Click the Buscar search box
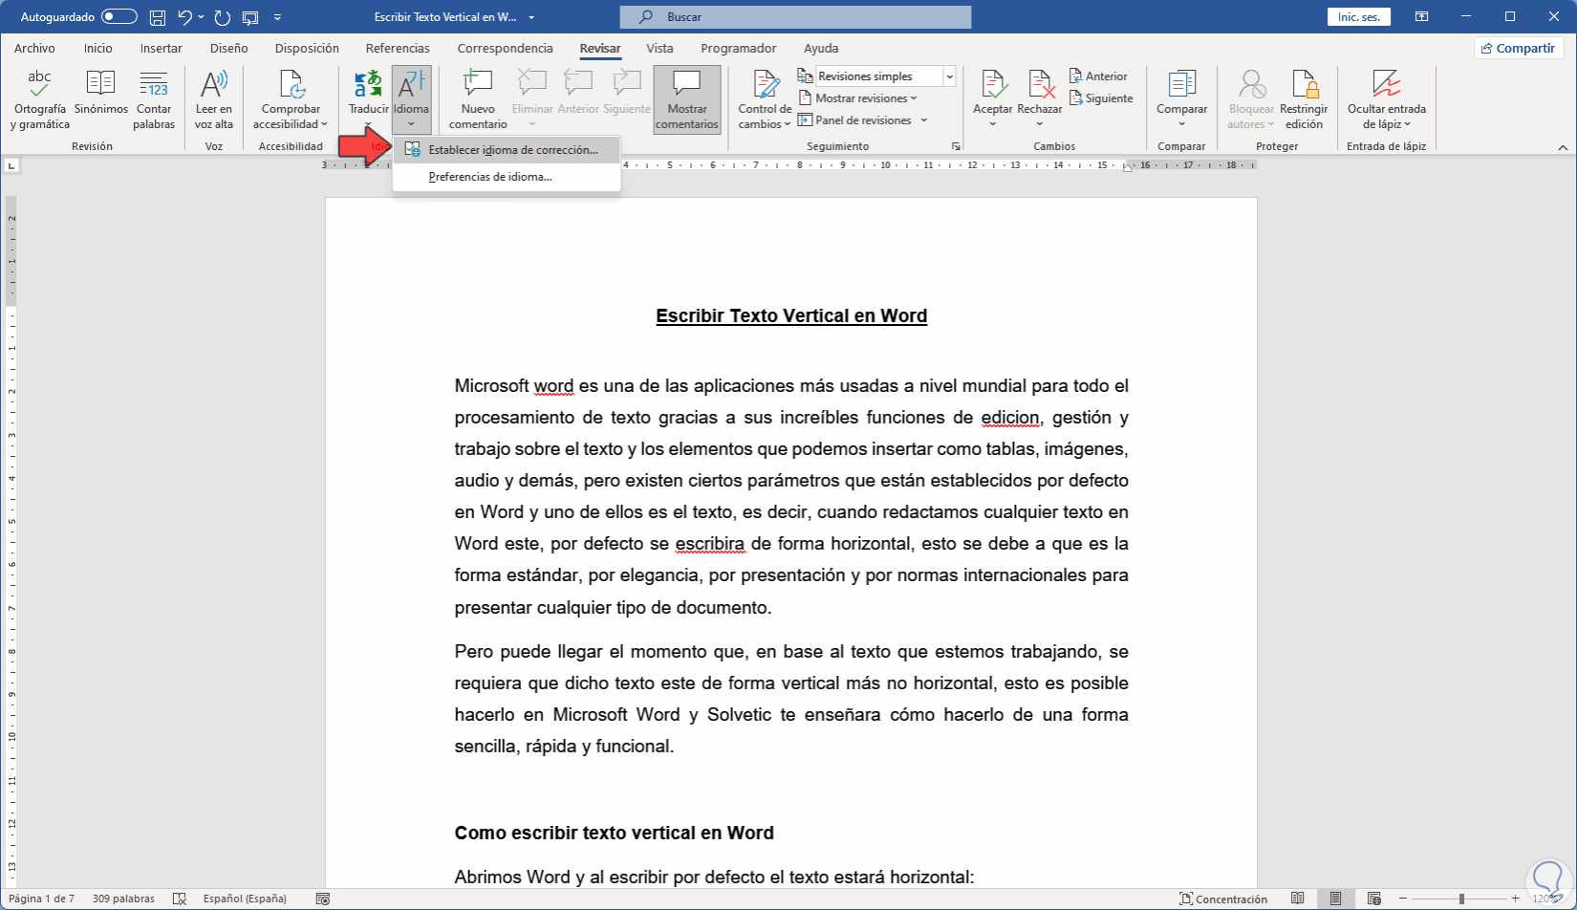Image resolution: width=1577 pixels, height=910 pixels. pyautogui.click(x=795, y=17)
